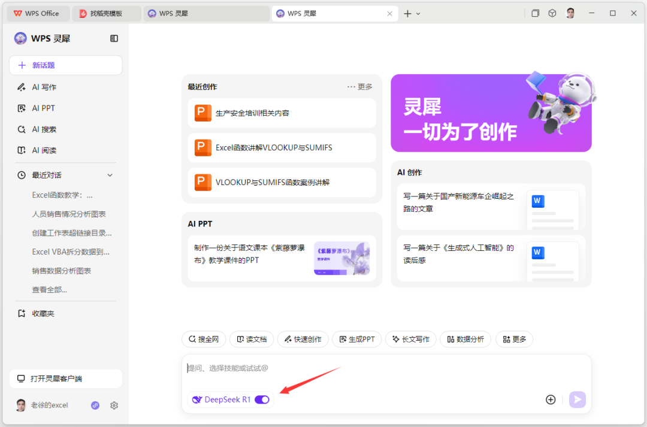
Task: Click the user avatar 老徐的excel
Action: (20, 405)
